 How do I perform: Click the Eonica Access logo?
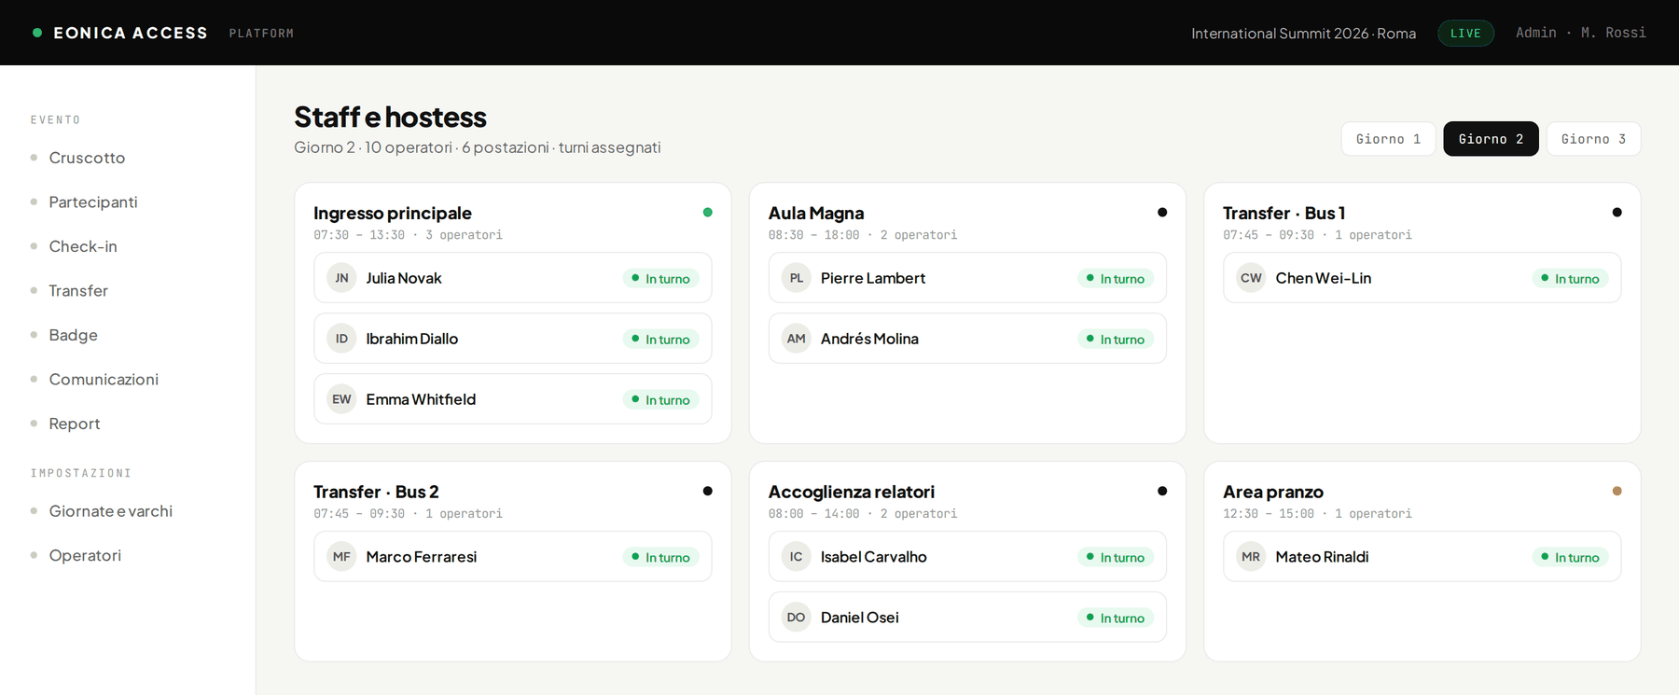click(121, 33)
